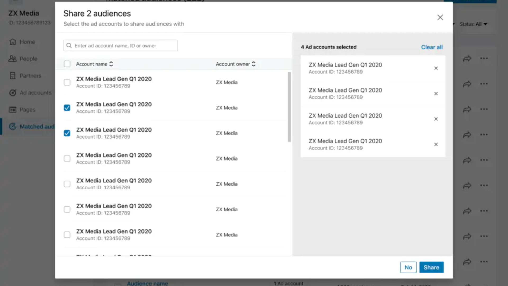Remove first selected ad account with X
Viewport: 508px width, 286px height.
[x=436, y=68]
